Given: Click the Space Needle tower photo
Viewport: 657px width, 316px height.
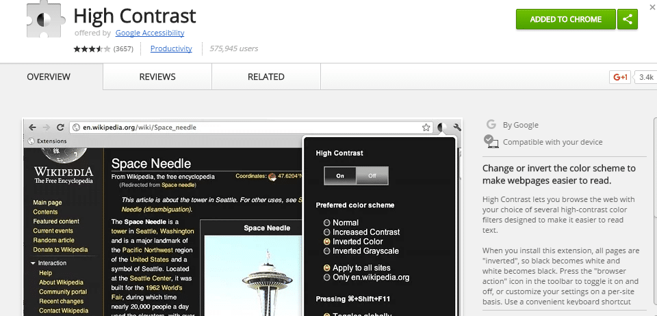Looking at the screenshot, I should pyautogui.click(x=253, y=276).
